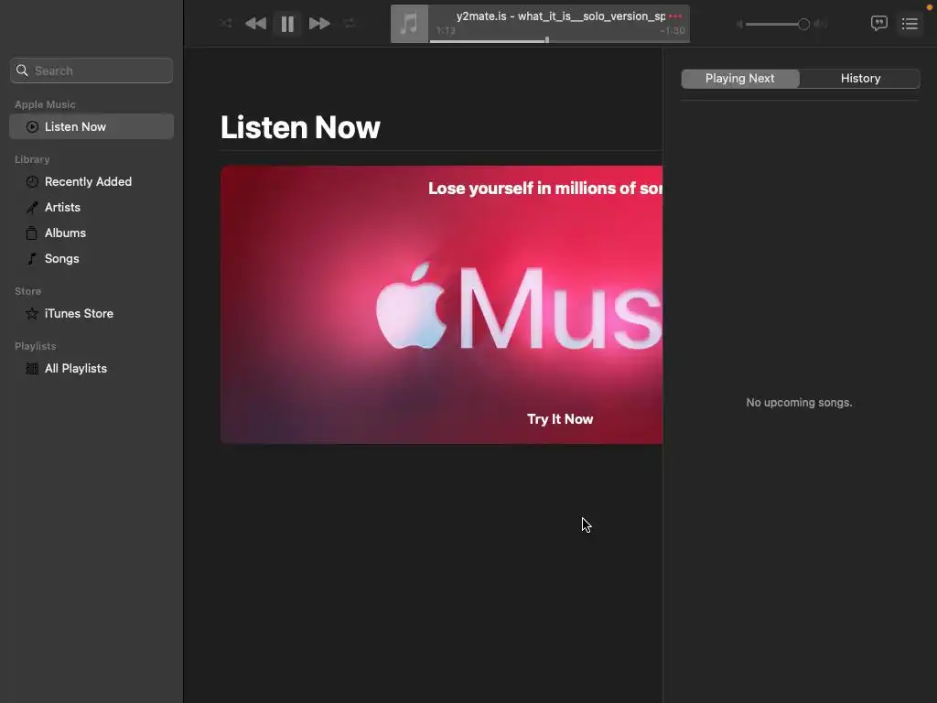Show lyrics with the speech bubble icon

click(879, 23)
